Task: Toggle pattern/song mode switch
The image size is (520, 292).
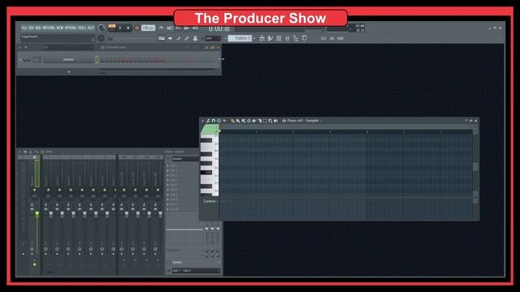Action: [112, 27]
